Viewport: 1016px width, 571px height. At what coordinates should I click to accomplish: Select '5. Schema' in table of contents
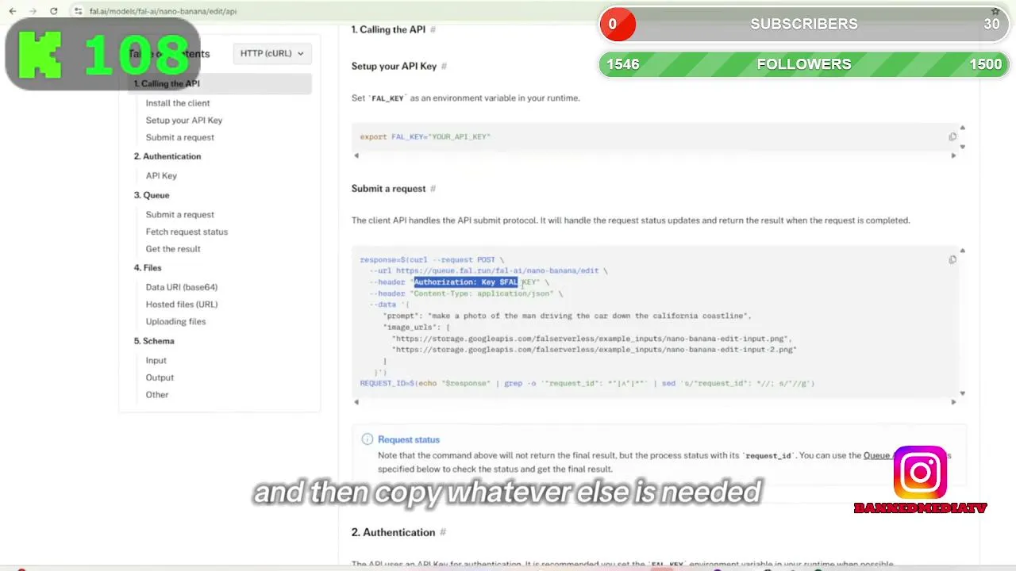pyautogui.click(x=154, y=341)
